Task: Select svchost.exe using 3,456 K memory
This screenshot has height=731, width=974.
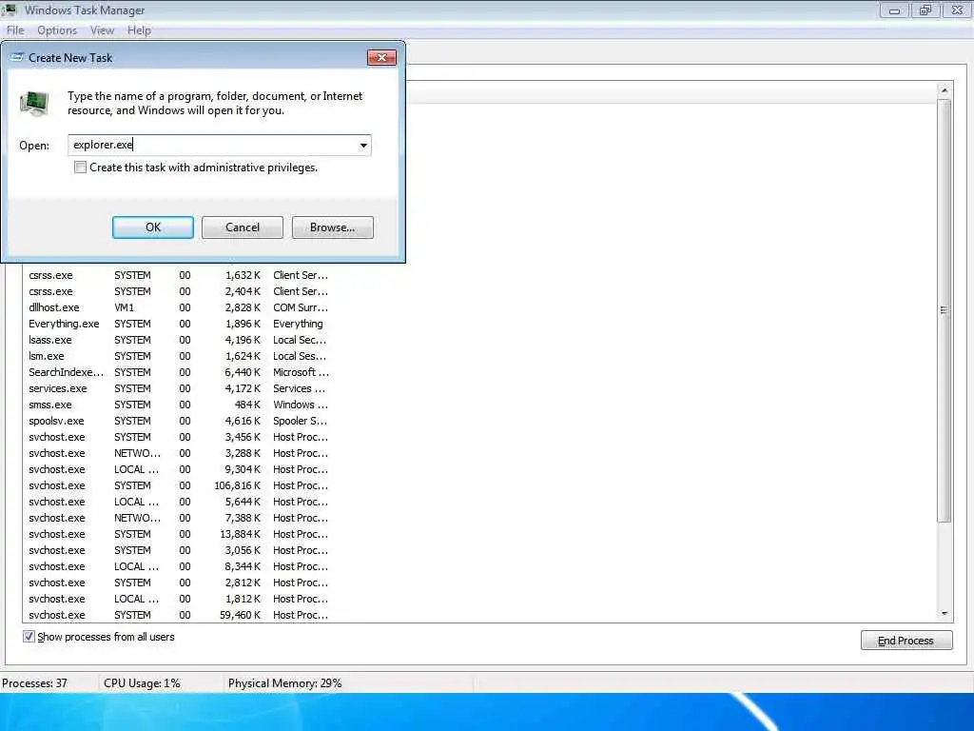Action: click(178, 437)
